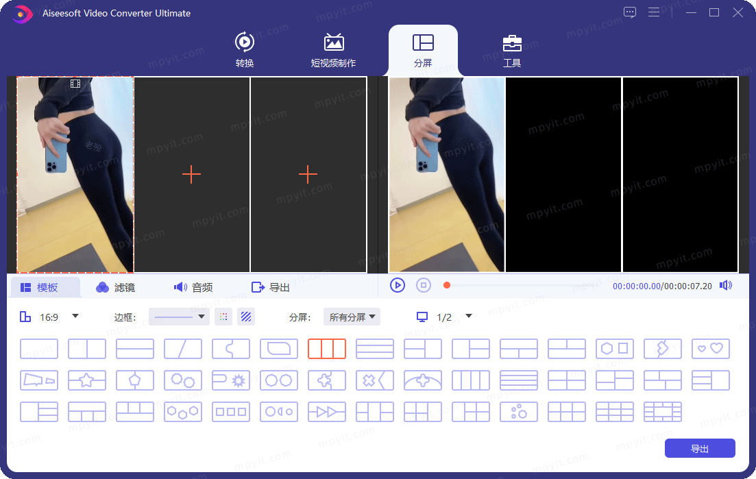Switch to the 转换 tab

pyautogui.click(x=245, y=49)
